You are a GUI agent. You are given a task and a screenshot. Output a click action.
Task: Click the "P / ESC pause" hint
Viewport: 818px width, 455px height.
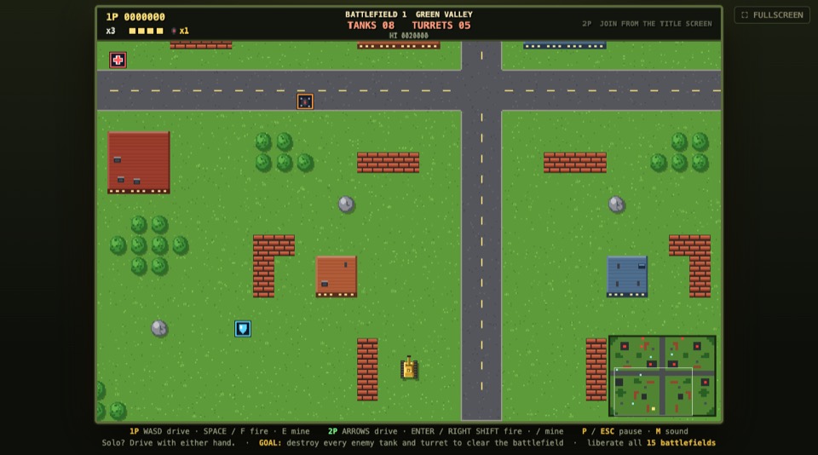(x=612, y=431)
